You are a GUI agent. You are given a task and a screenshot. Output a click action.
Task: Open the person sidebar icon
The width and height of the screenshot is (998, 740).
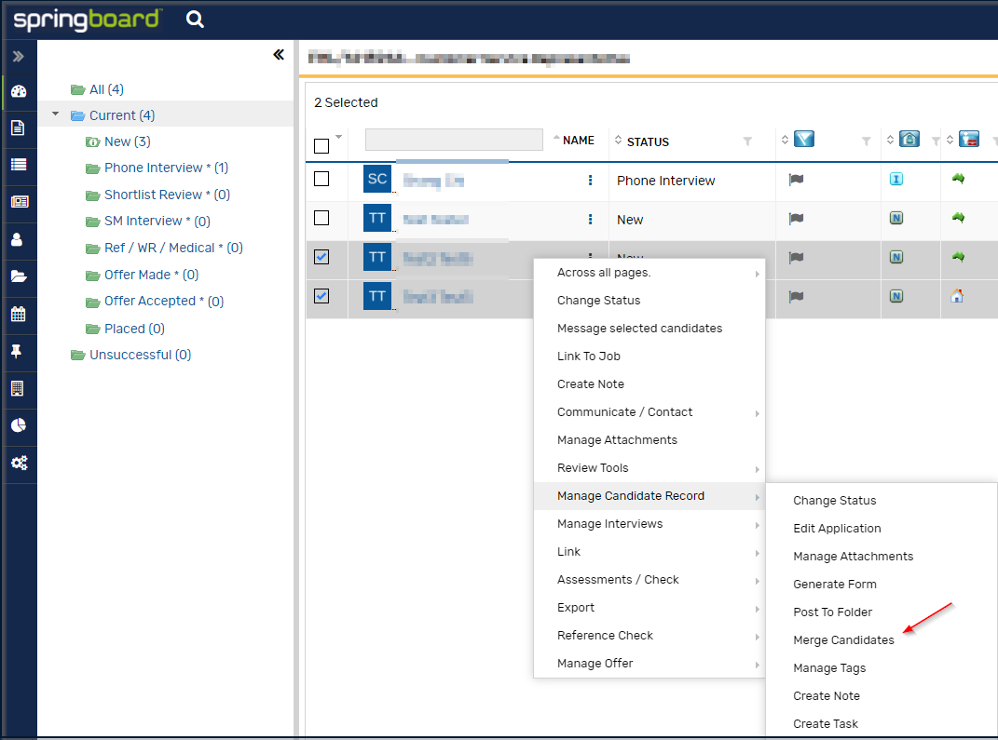(17, 239)
